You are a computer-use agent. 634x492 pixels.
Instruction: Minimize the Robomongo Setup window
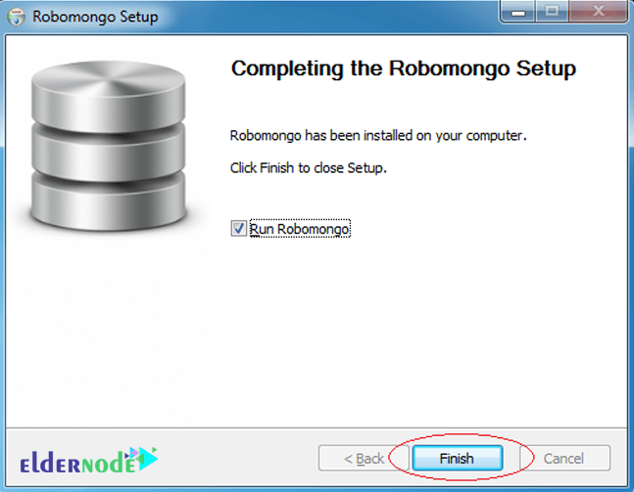coord(518,12)
